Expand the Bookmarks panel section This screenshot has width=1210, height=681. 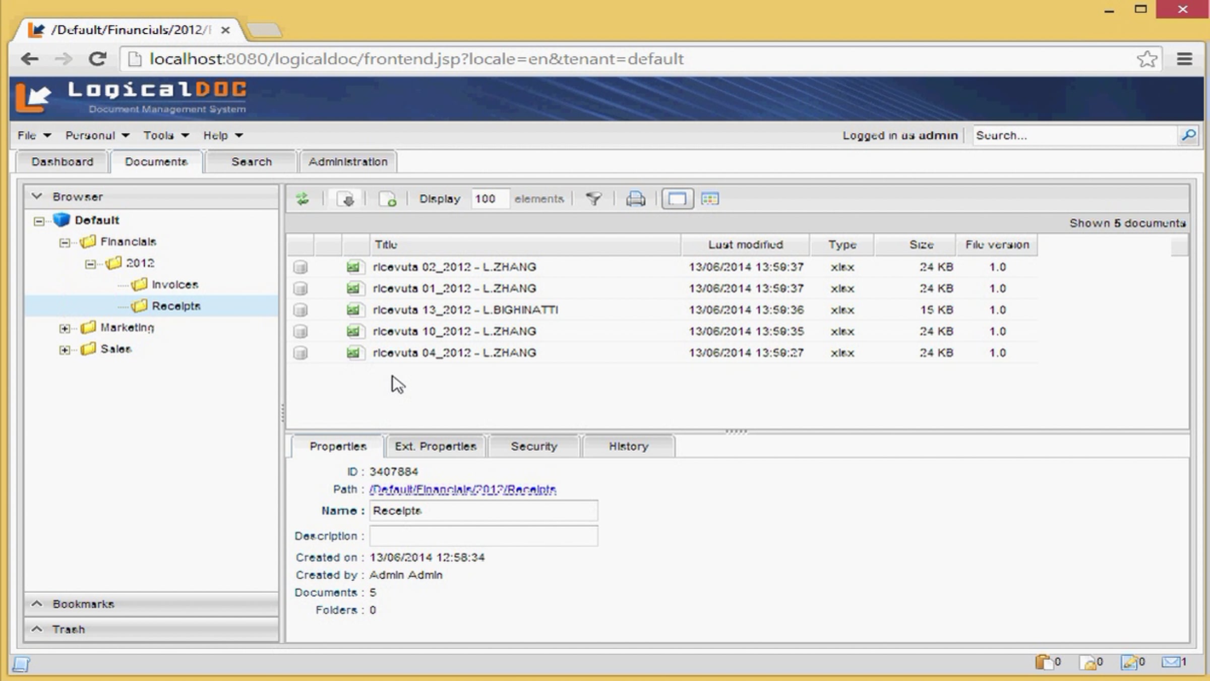(83, 604)
